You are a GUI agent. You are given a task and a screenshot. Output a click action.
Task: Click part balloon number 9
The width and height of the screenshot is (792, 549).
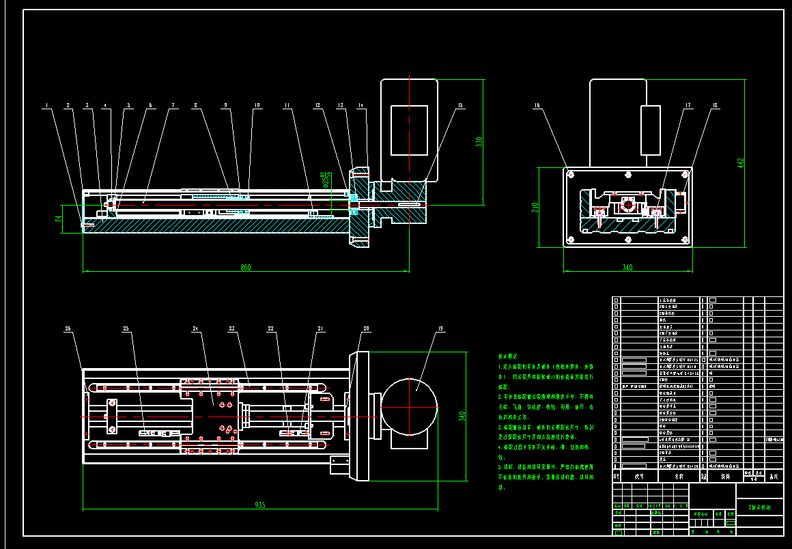(226, 106)
